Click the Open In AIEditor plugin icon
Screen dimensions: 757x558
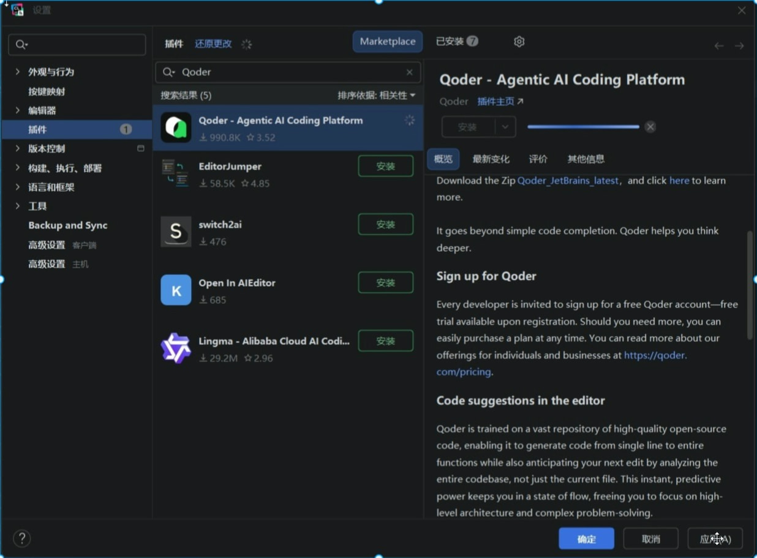pyautogui.click(x=176, y=290)
